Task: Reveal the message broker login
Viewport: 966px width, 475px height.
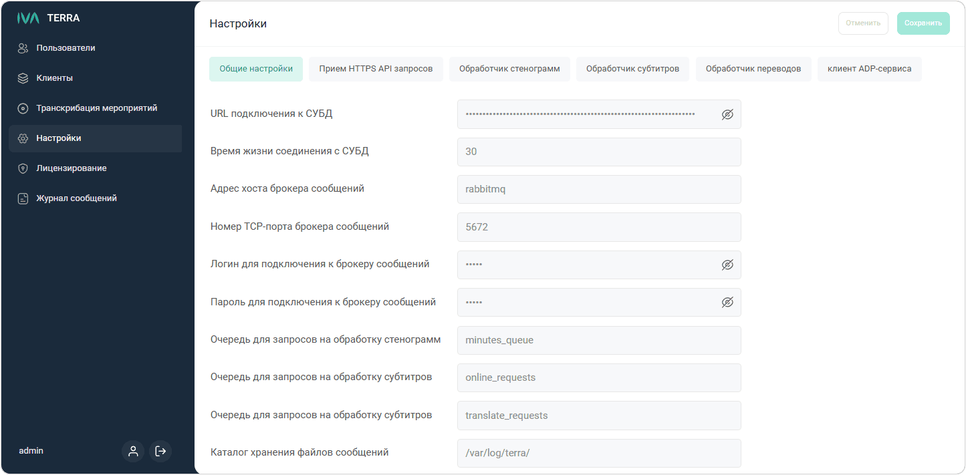Action: [727, 265]
